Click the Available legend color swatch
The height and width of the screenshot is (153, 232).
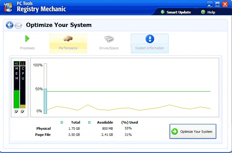point(89,122)
